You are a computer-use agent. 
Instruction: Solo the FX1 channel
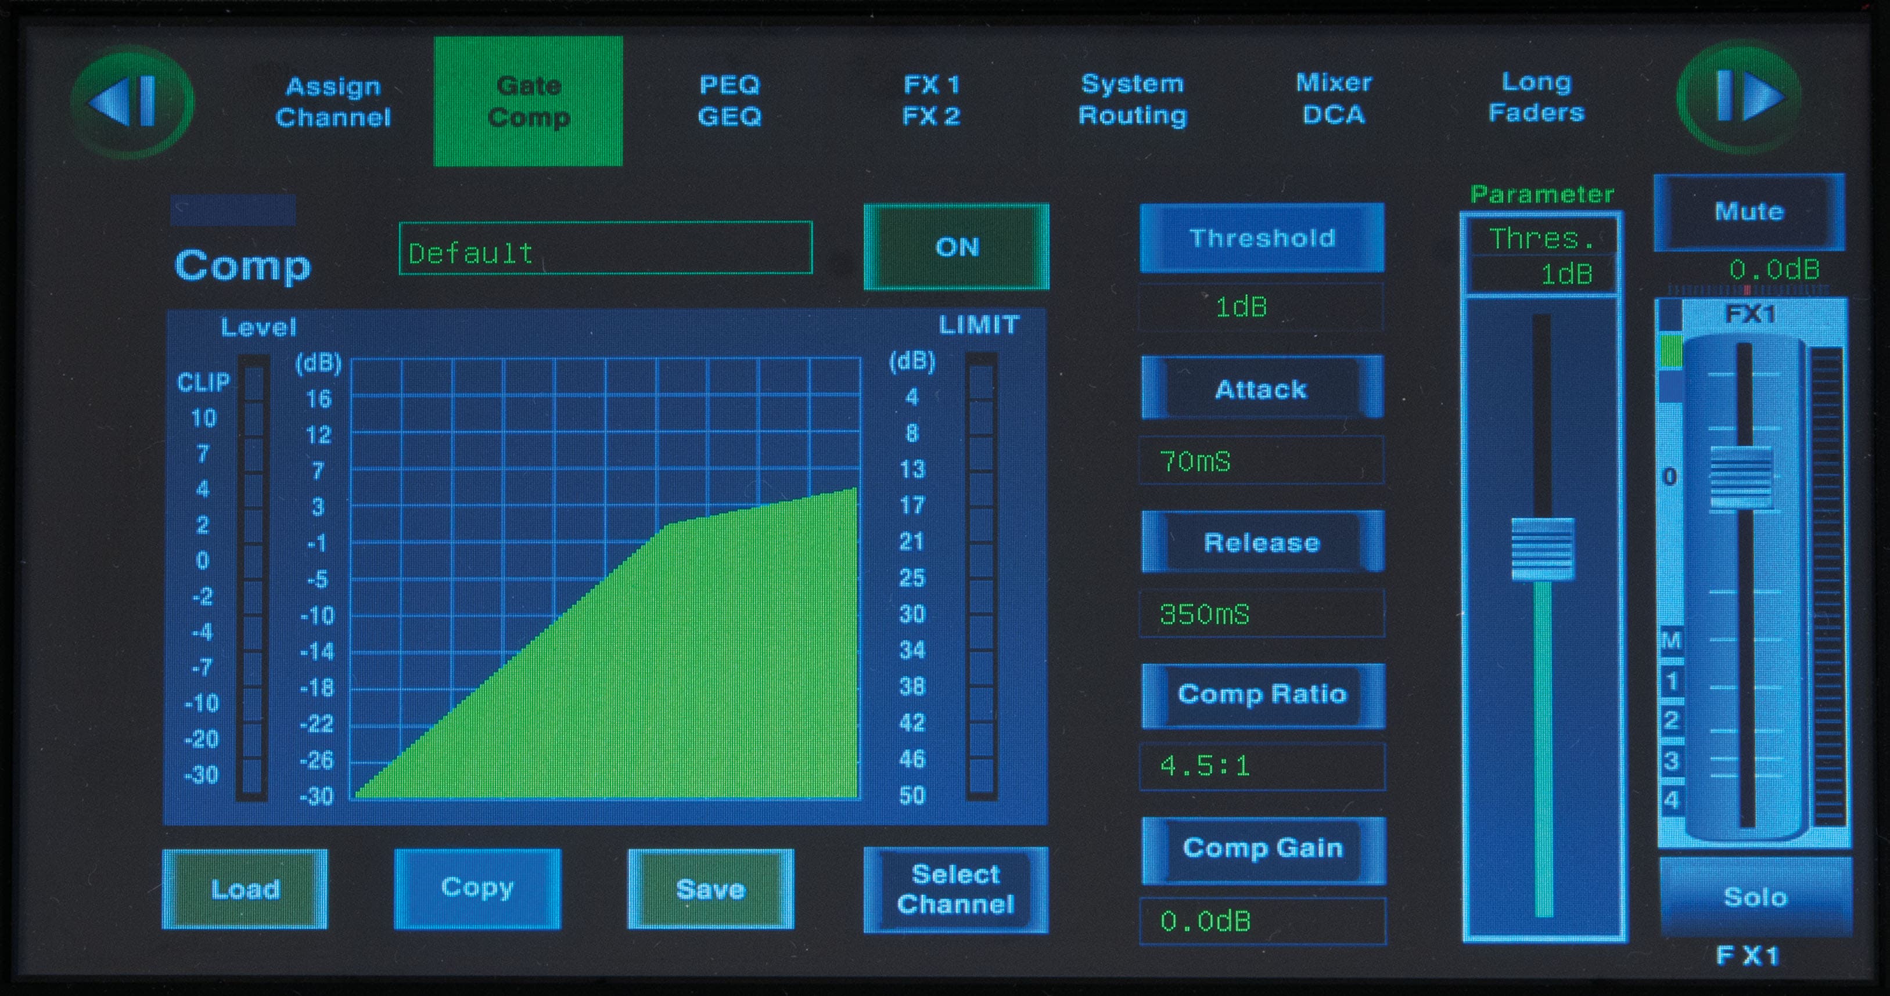pyautogui.click(x=1755, y=896)
